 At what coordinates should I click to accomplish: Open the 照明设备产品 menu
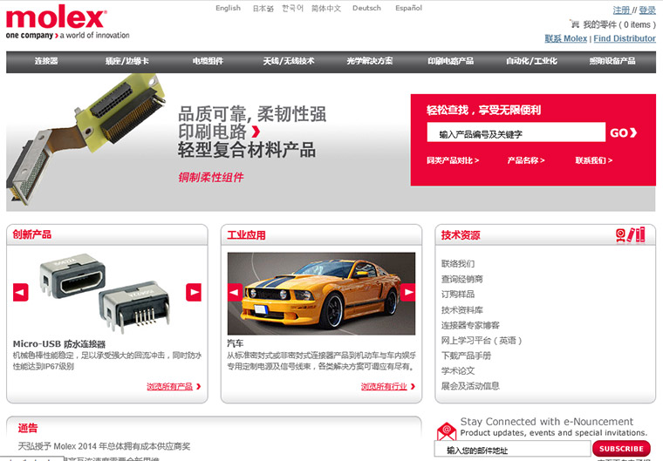(612, 61)
